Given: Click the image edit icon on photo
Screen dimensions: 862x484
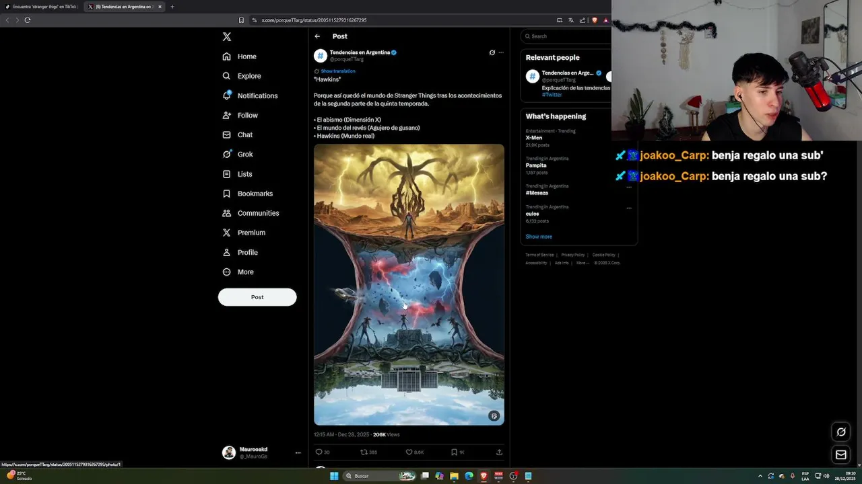Looking at the screenshot, I should (494, 416).
